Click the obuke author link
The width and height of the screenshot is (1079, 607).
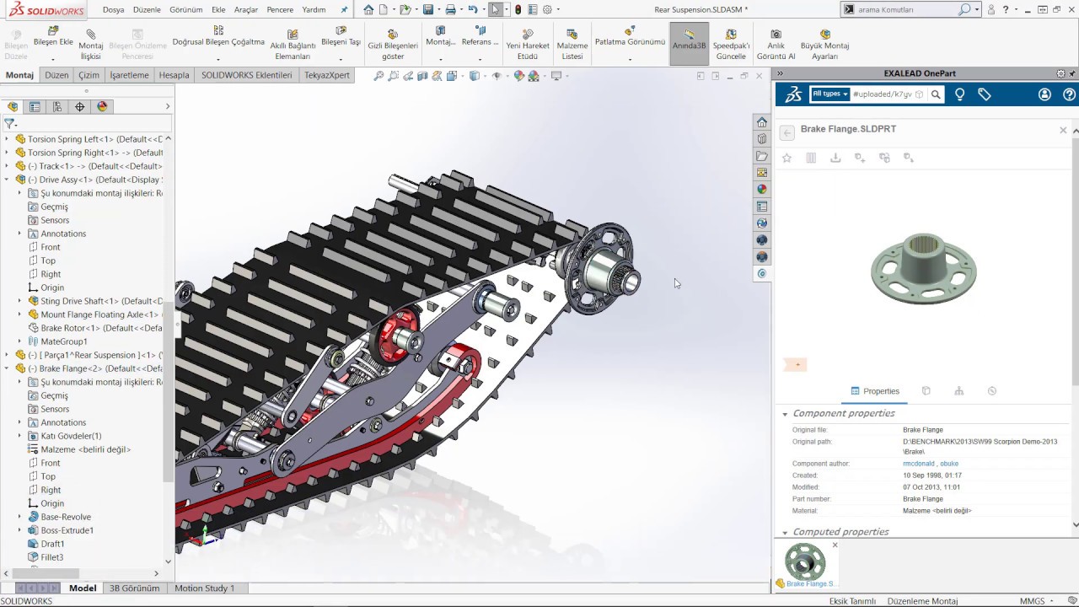point(949,464)
